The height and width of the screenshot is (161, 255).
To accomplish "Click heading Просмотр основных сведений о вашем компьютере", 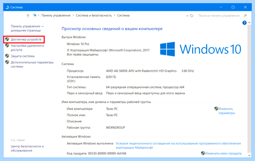I will pos(112,29).
